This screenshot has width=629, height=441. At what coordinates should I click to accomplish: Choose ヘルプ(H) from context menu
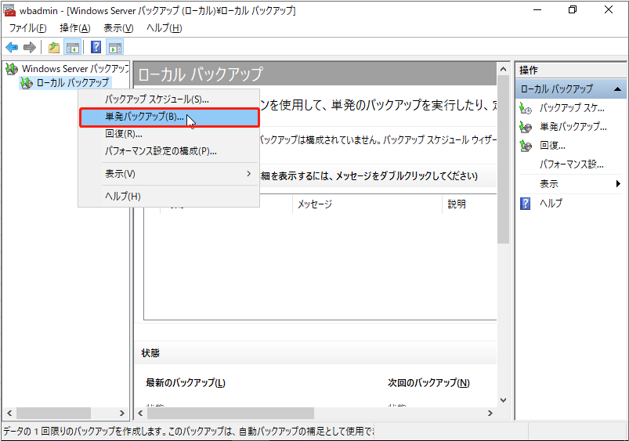169,197
